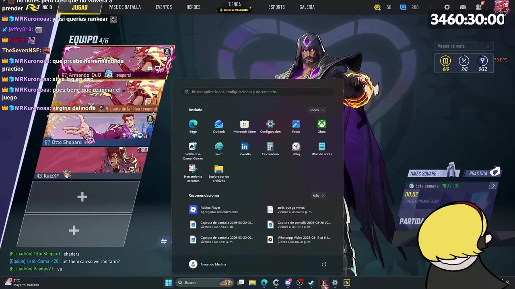Open Calculadora app
515x289 pixels.
click(x=270, y=149)
